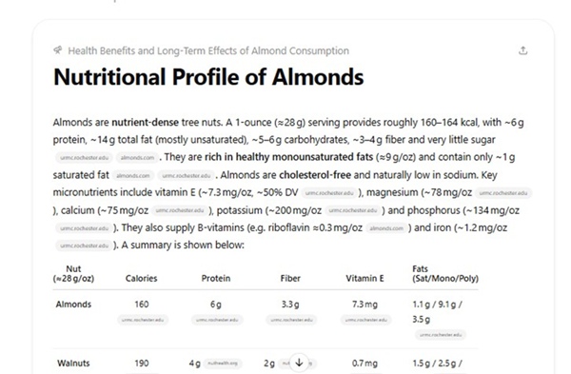Open citation under Almonds calories 160

click(x=143, y=320)
